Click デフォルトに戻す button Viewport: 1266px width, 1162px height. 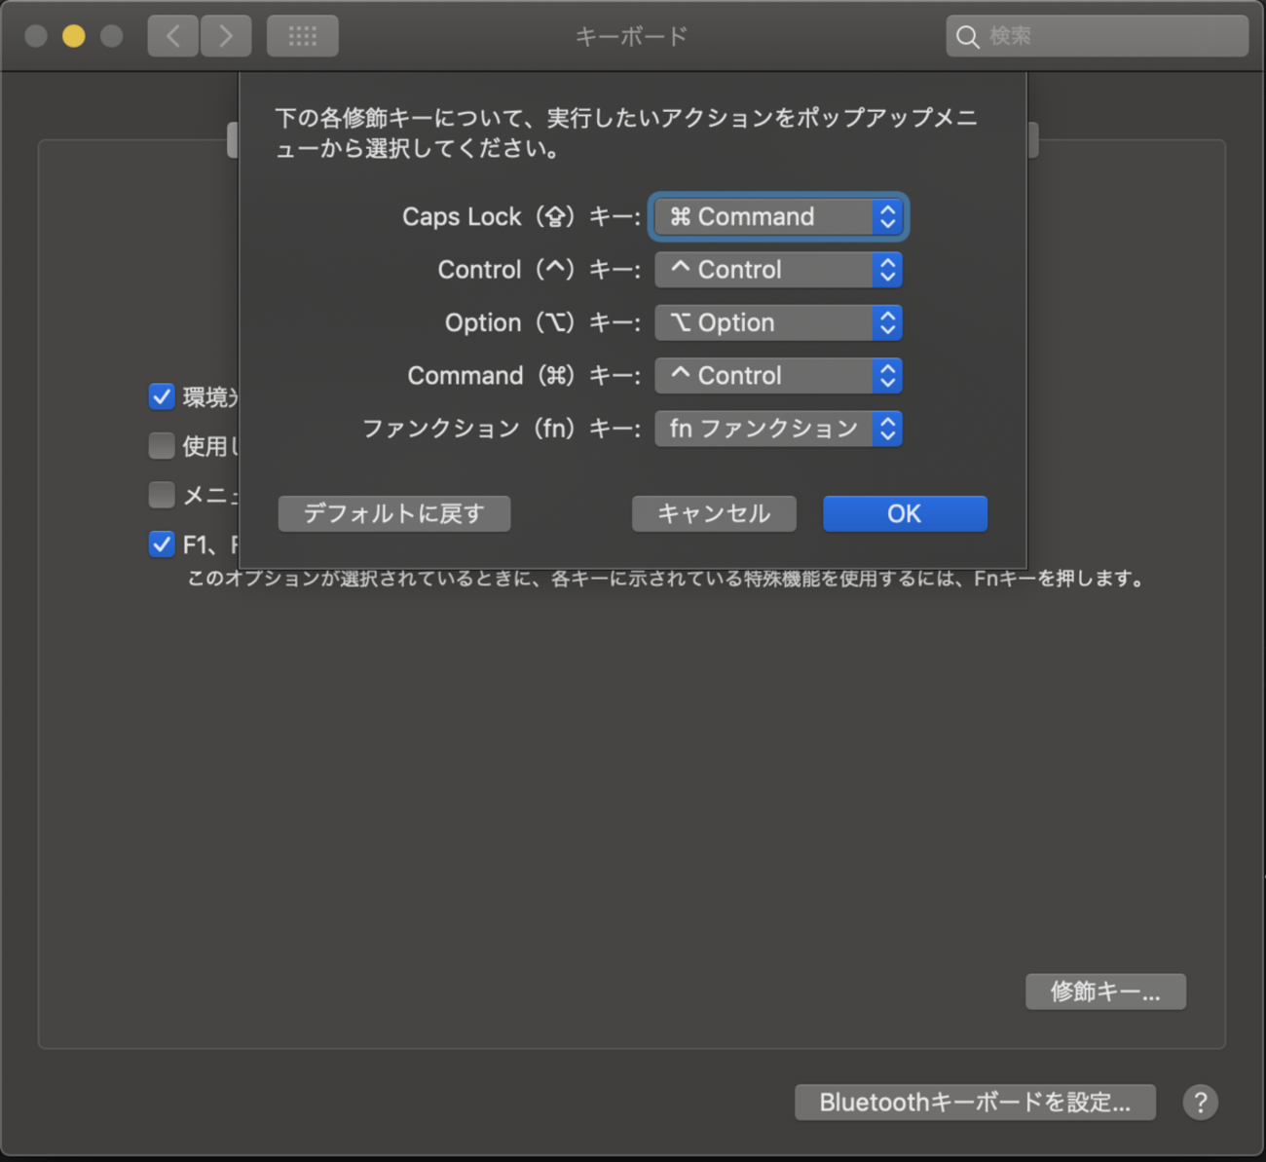point(393,513)
